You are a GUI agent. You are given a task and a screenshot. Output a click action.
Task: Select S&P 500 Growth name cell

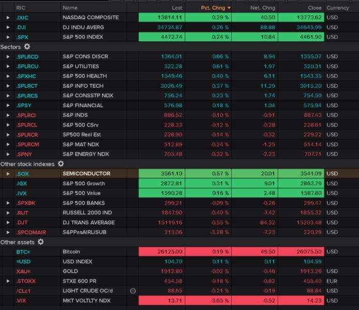pos(84,183)
